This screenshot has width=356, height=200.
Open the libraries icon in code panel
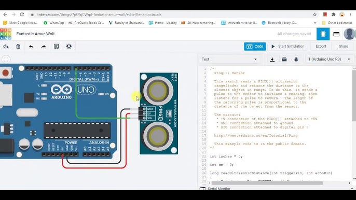pyautogui.click(x=284, y=60)
